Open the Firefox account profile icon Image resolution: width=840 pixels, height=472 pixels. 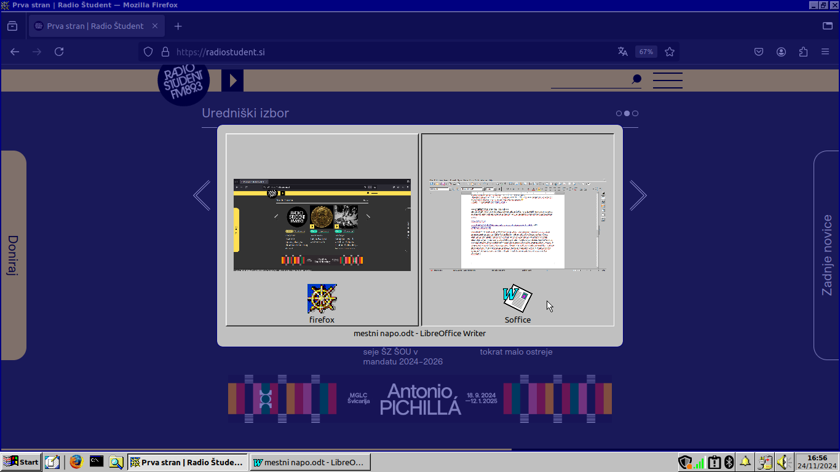(x=781, y=52)
